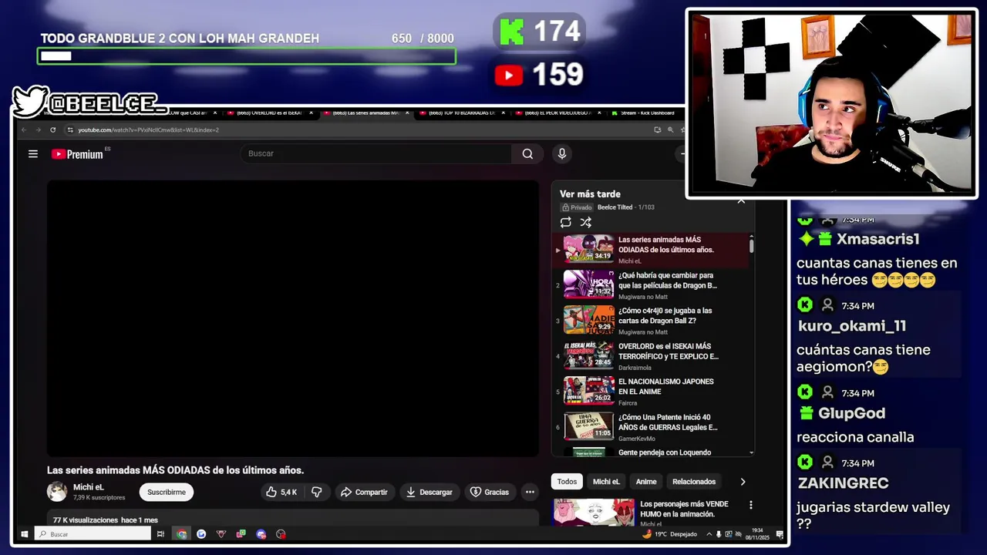Click the black video player area
This screenshot has width=987, height=555.
293,318
